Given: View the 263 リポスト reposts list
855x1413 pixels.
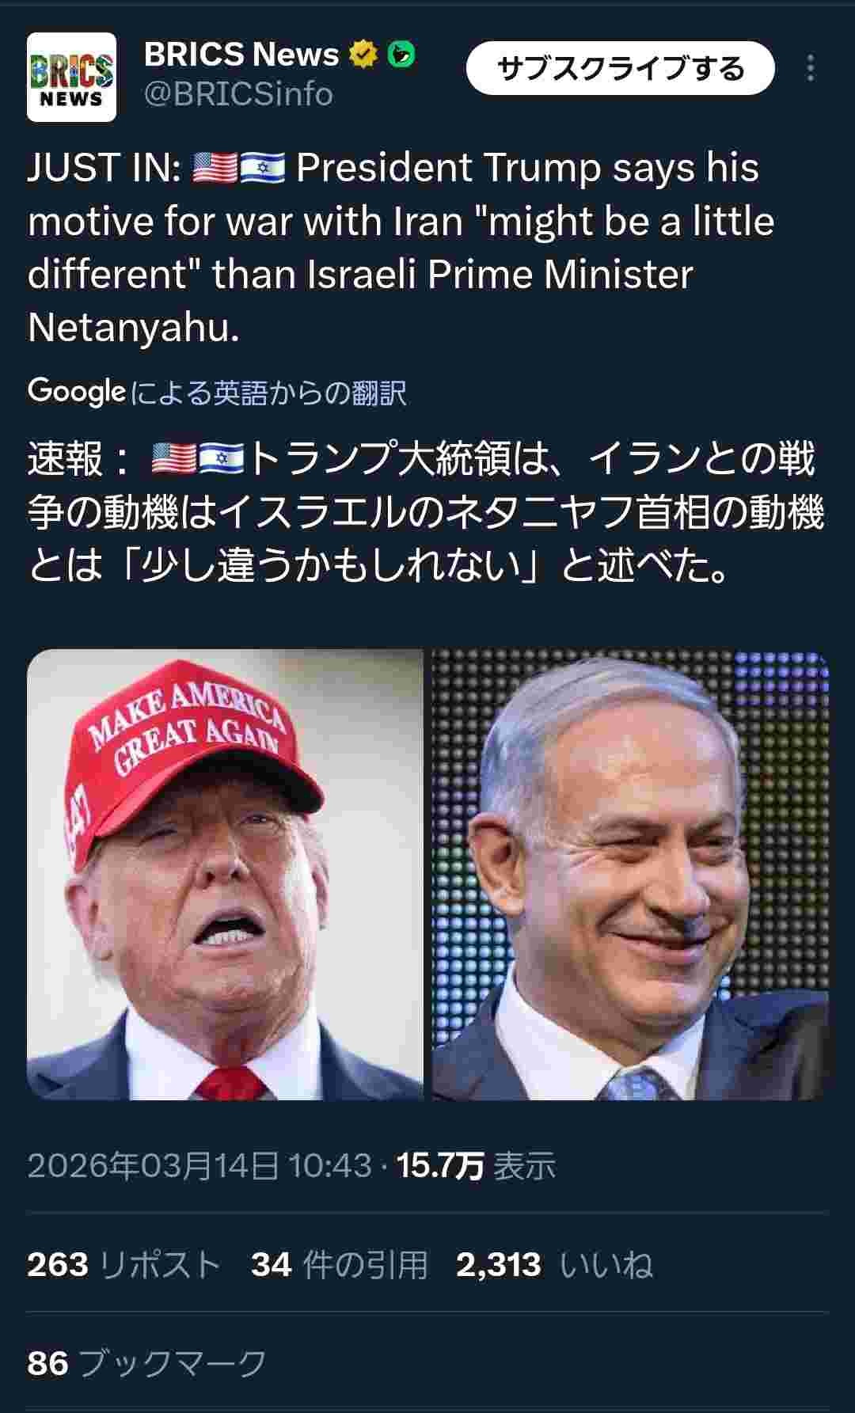Looking at the screenshot, I should click(x=123, y=1264).
